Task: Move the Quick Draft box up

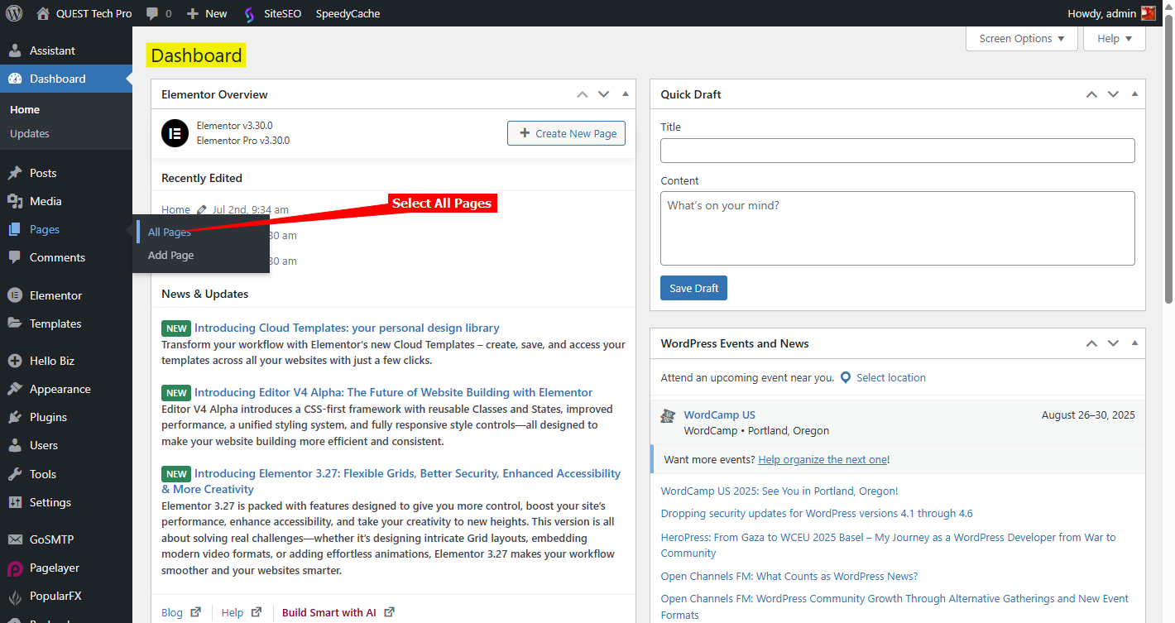Action: (x=1091, y=94)
